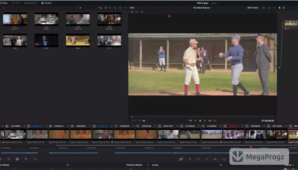
Task: Select gallery still 1.6.1 Scene 4
Action: (46, 19)
